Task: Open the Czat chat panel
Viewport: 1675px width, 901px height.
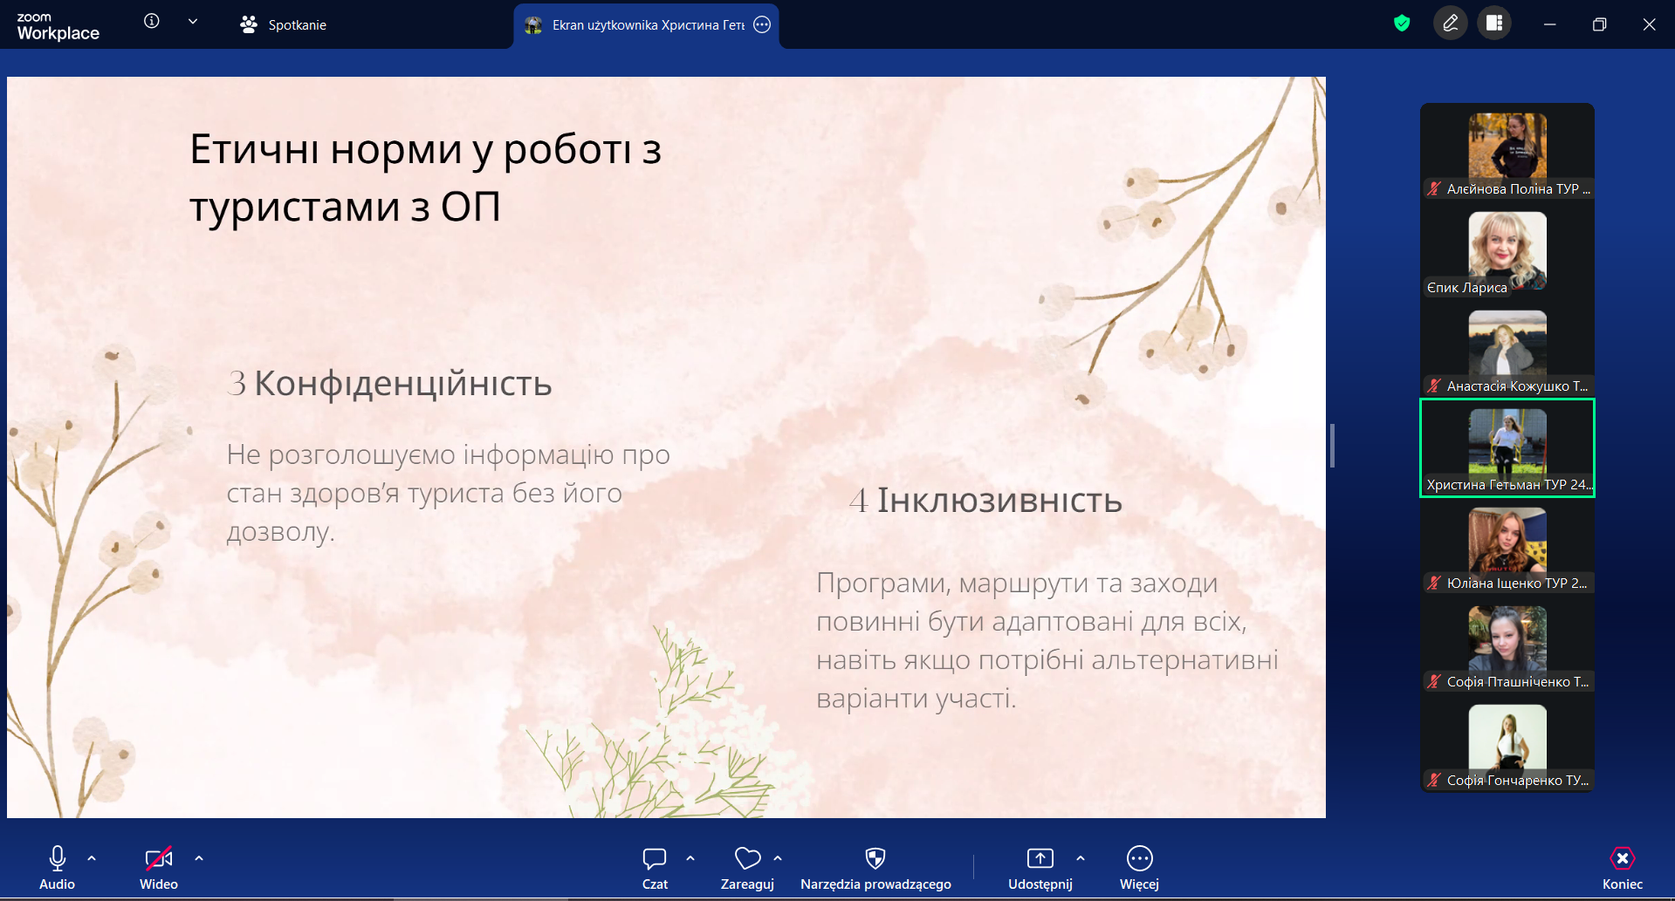Action: click(x=655, y=868)
